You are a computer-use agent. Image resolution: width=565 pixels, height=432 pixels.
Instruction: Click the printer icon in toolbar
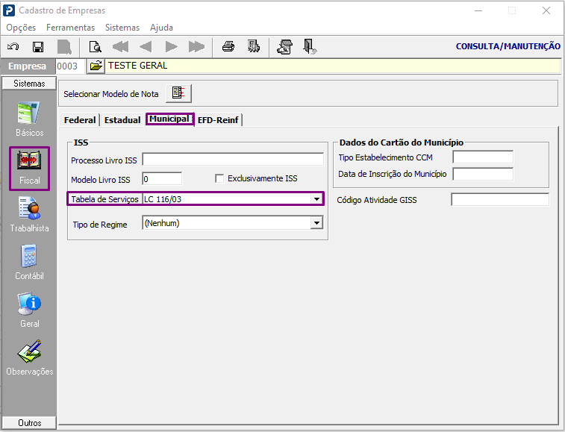tap(228, 46)
